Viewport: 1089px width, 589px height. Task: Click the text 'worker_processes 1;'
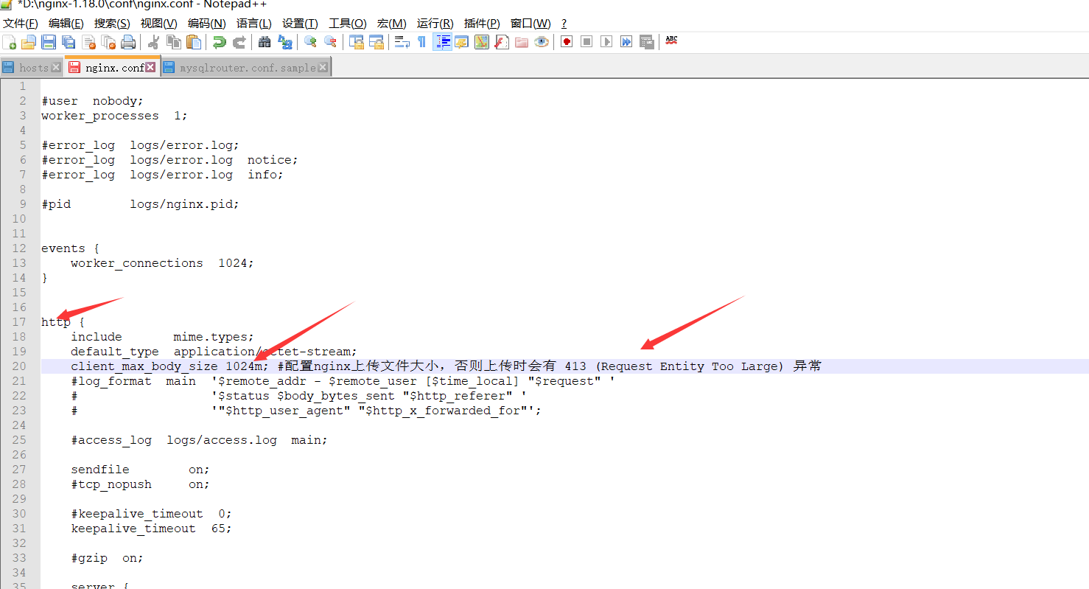[114, 116]
